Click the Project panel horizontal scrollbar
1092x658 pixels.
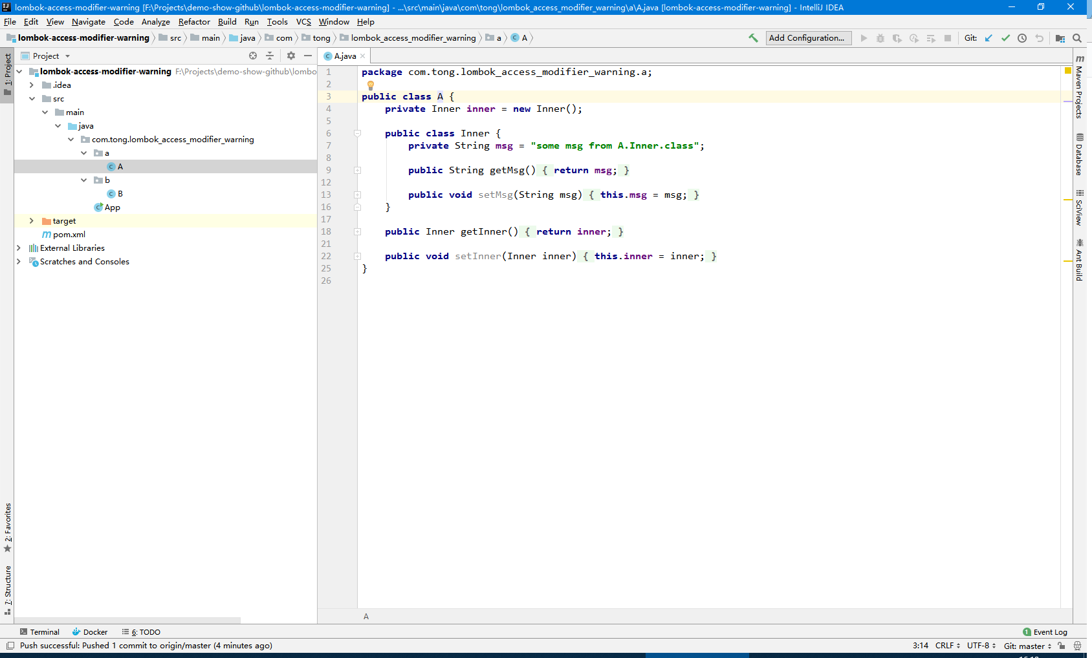tap(127, 620)
